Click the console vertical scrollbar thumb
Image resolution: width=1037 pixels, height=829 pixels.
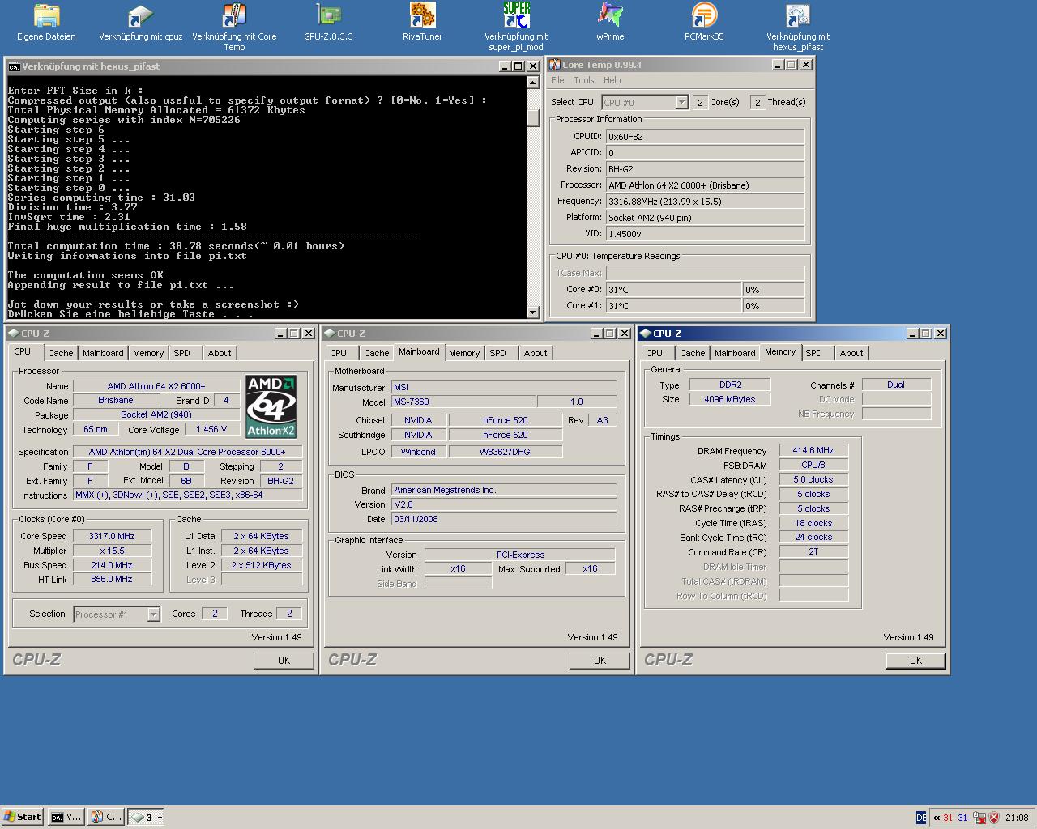click(x=532, y=118)
